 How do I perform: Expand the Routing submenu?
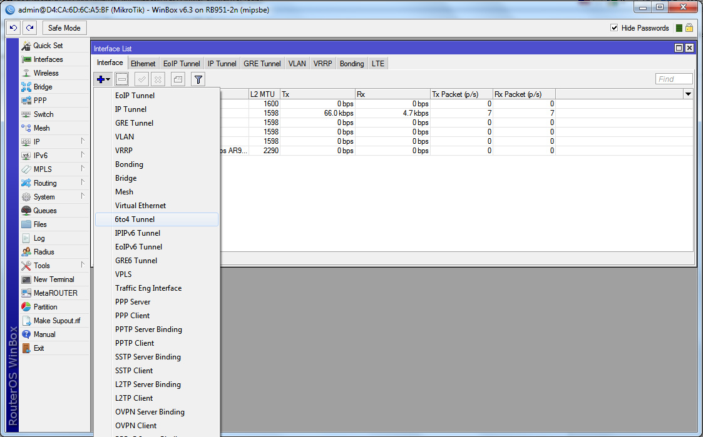45,183
